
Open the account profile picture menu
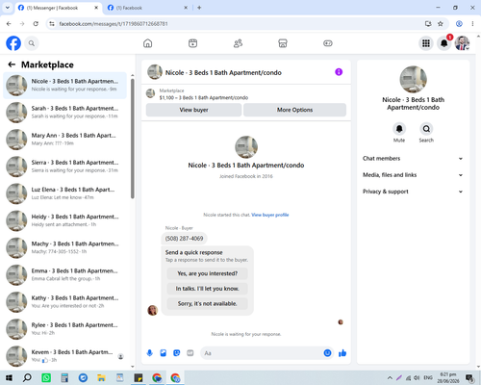click(462, 43)
